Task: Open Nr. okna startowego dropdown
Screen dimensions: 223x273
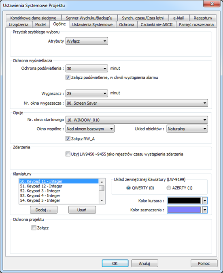Action: [137, 120]
